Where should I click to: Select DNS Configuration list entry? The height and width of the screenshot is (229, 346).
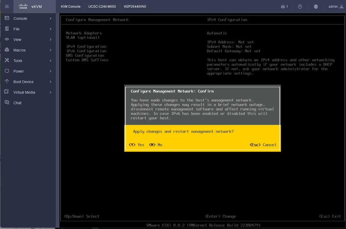(85, 55)
